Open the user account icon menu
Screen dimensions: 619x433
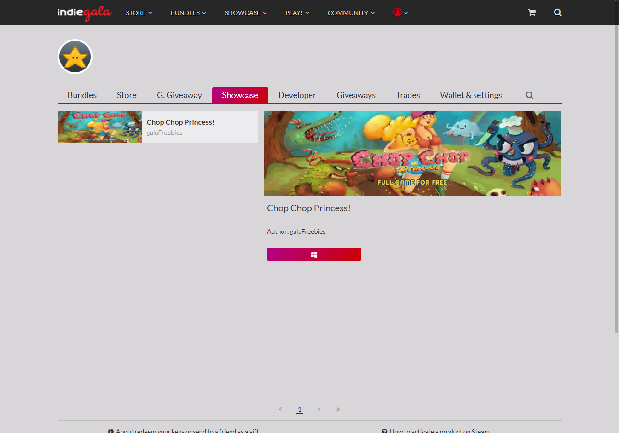click(400, 12)
